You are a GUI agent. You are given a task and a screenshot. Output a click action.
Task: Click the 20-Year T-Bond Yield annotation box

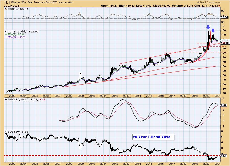[x=153, y=137]
